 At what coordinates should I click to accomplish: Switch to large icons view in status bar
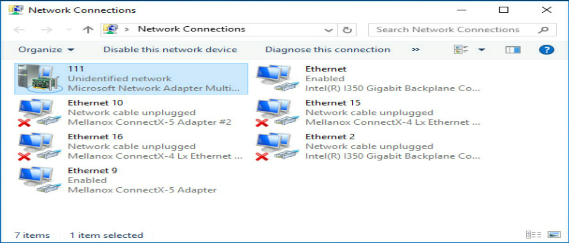click(x=554, y=235)
